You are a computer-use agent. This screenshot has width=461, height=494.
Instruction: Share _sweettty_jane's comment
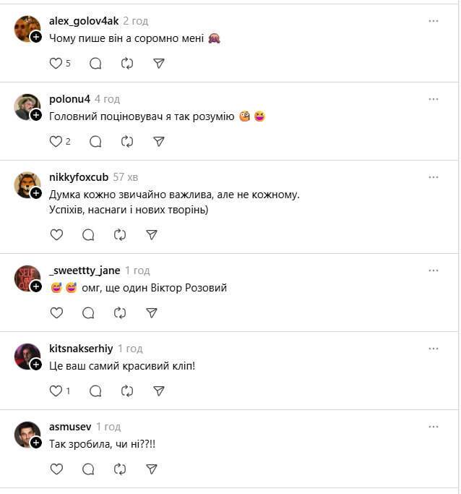[152, 312]
